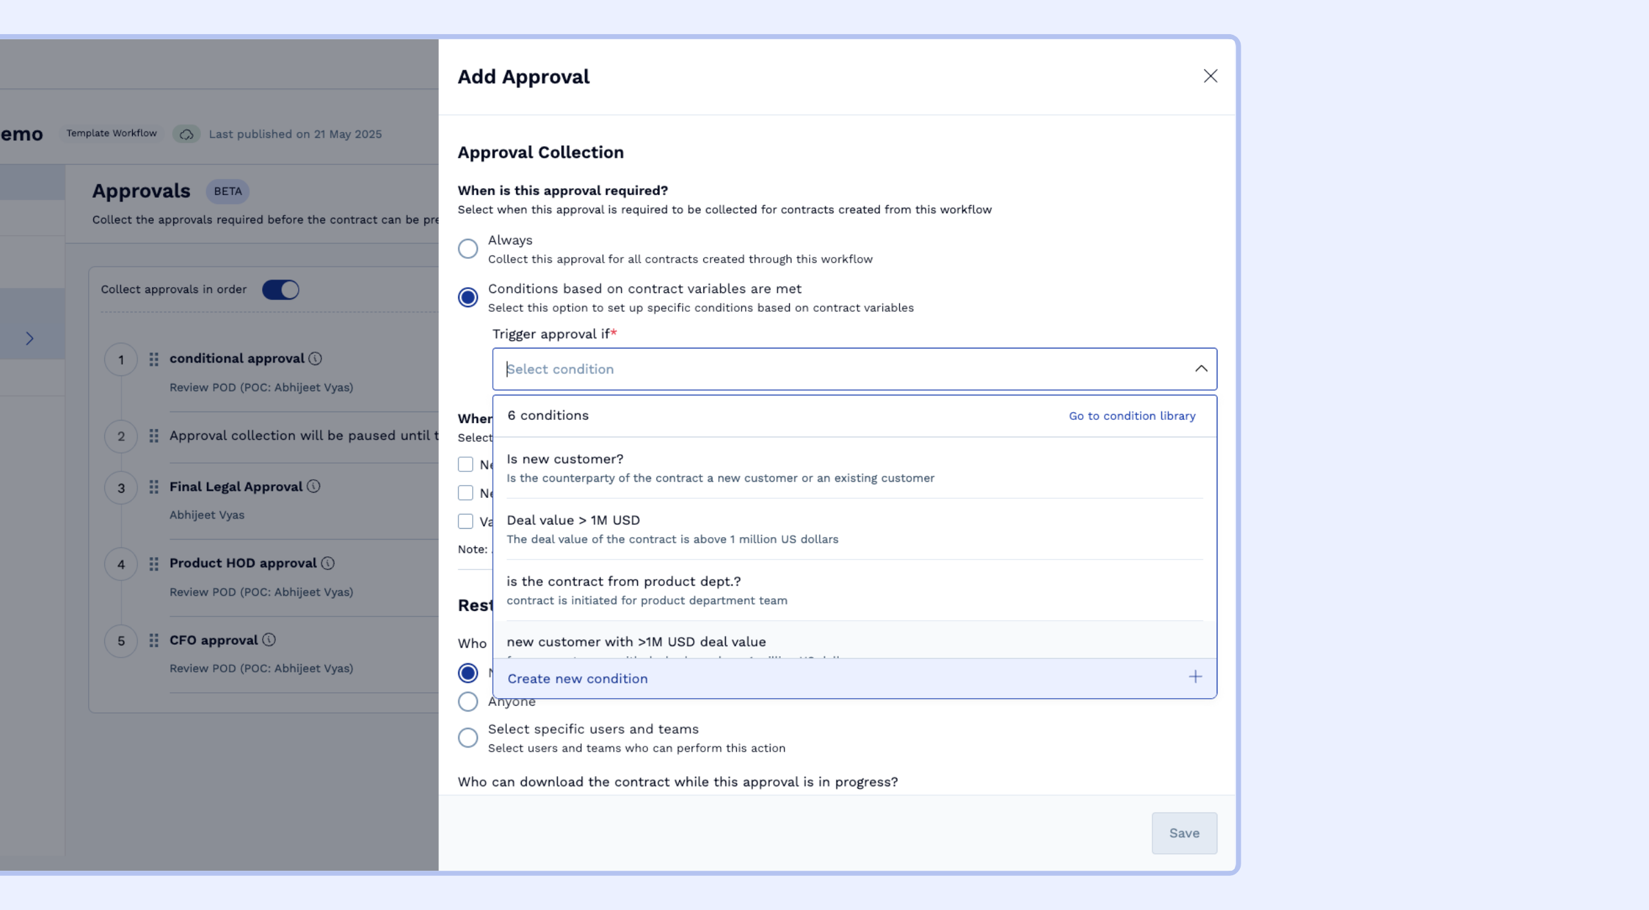Click info icon next to Final Legal Approval
Screen dimensions: 1649x910
(313, 486)
